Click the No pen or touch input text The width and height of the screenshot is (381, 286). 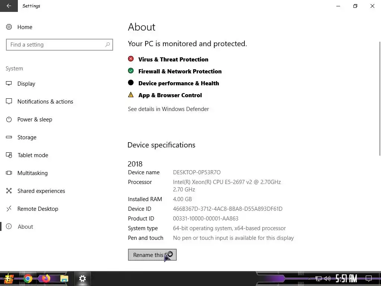(233, 238)
